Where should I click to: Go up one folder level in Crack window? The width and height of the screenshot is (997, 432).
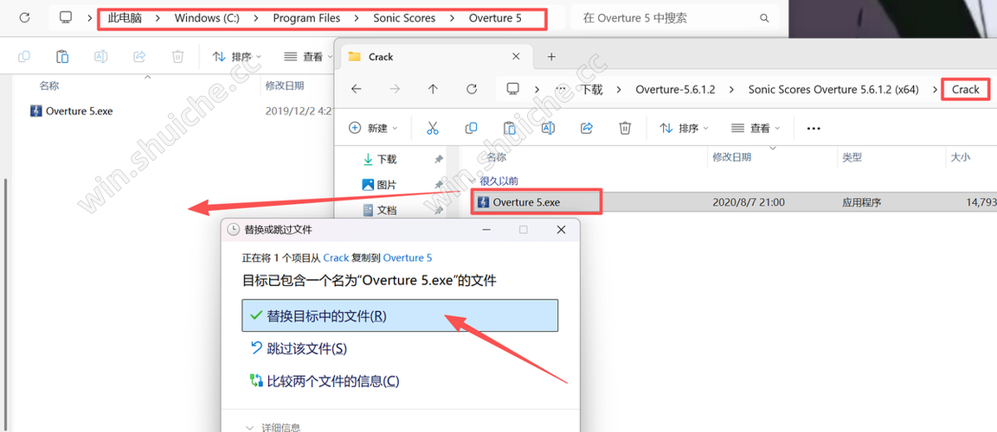pos(433,89)
